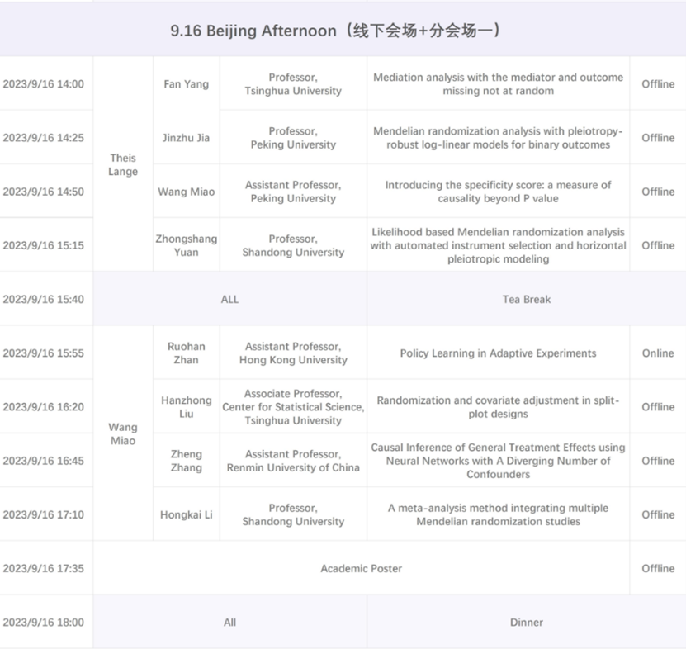
Task: Click the Online label for Policy Learning talk
Action: (658, 353)
